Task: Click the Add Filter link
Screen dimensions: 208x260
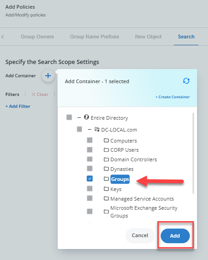Action: 18,106
